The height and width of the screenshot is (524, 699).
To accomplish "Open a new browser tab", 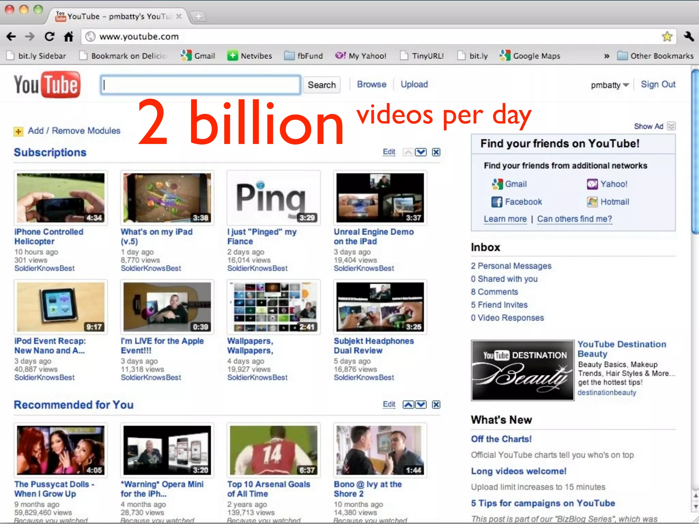I will [x=198, y=16].
